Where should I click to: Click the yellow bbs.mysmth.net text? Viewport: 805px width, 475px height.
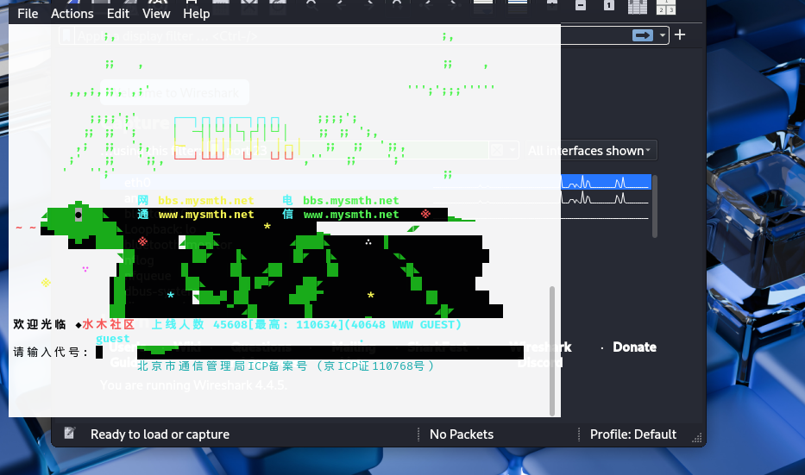point(206,201)
